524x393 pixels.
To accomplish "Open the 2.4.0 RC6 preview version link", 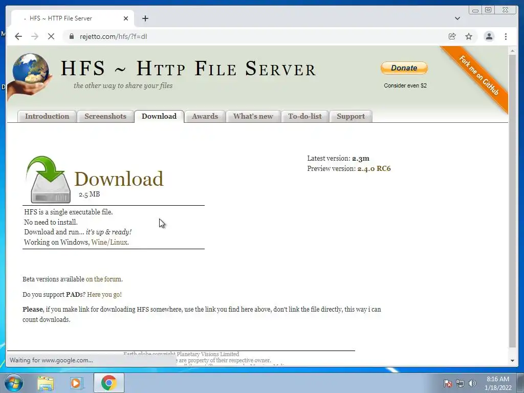I will pos(374,168).
